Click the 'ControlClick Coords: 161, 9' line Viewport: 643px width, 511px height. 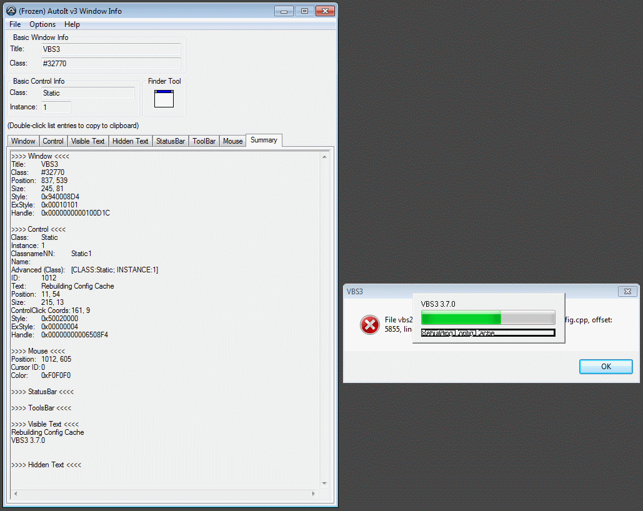click(x=51, y=310)
